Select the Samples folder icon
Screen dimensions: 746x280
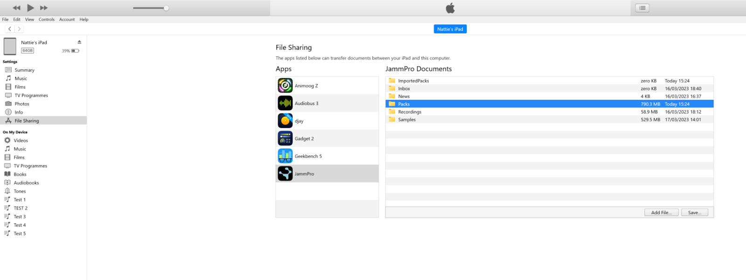point(392,120)
